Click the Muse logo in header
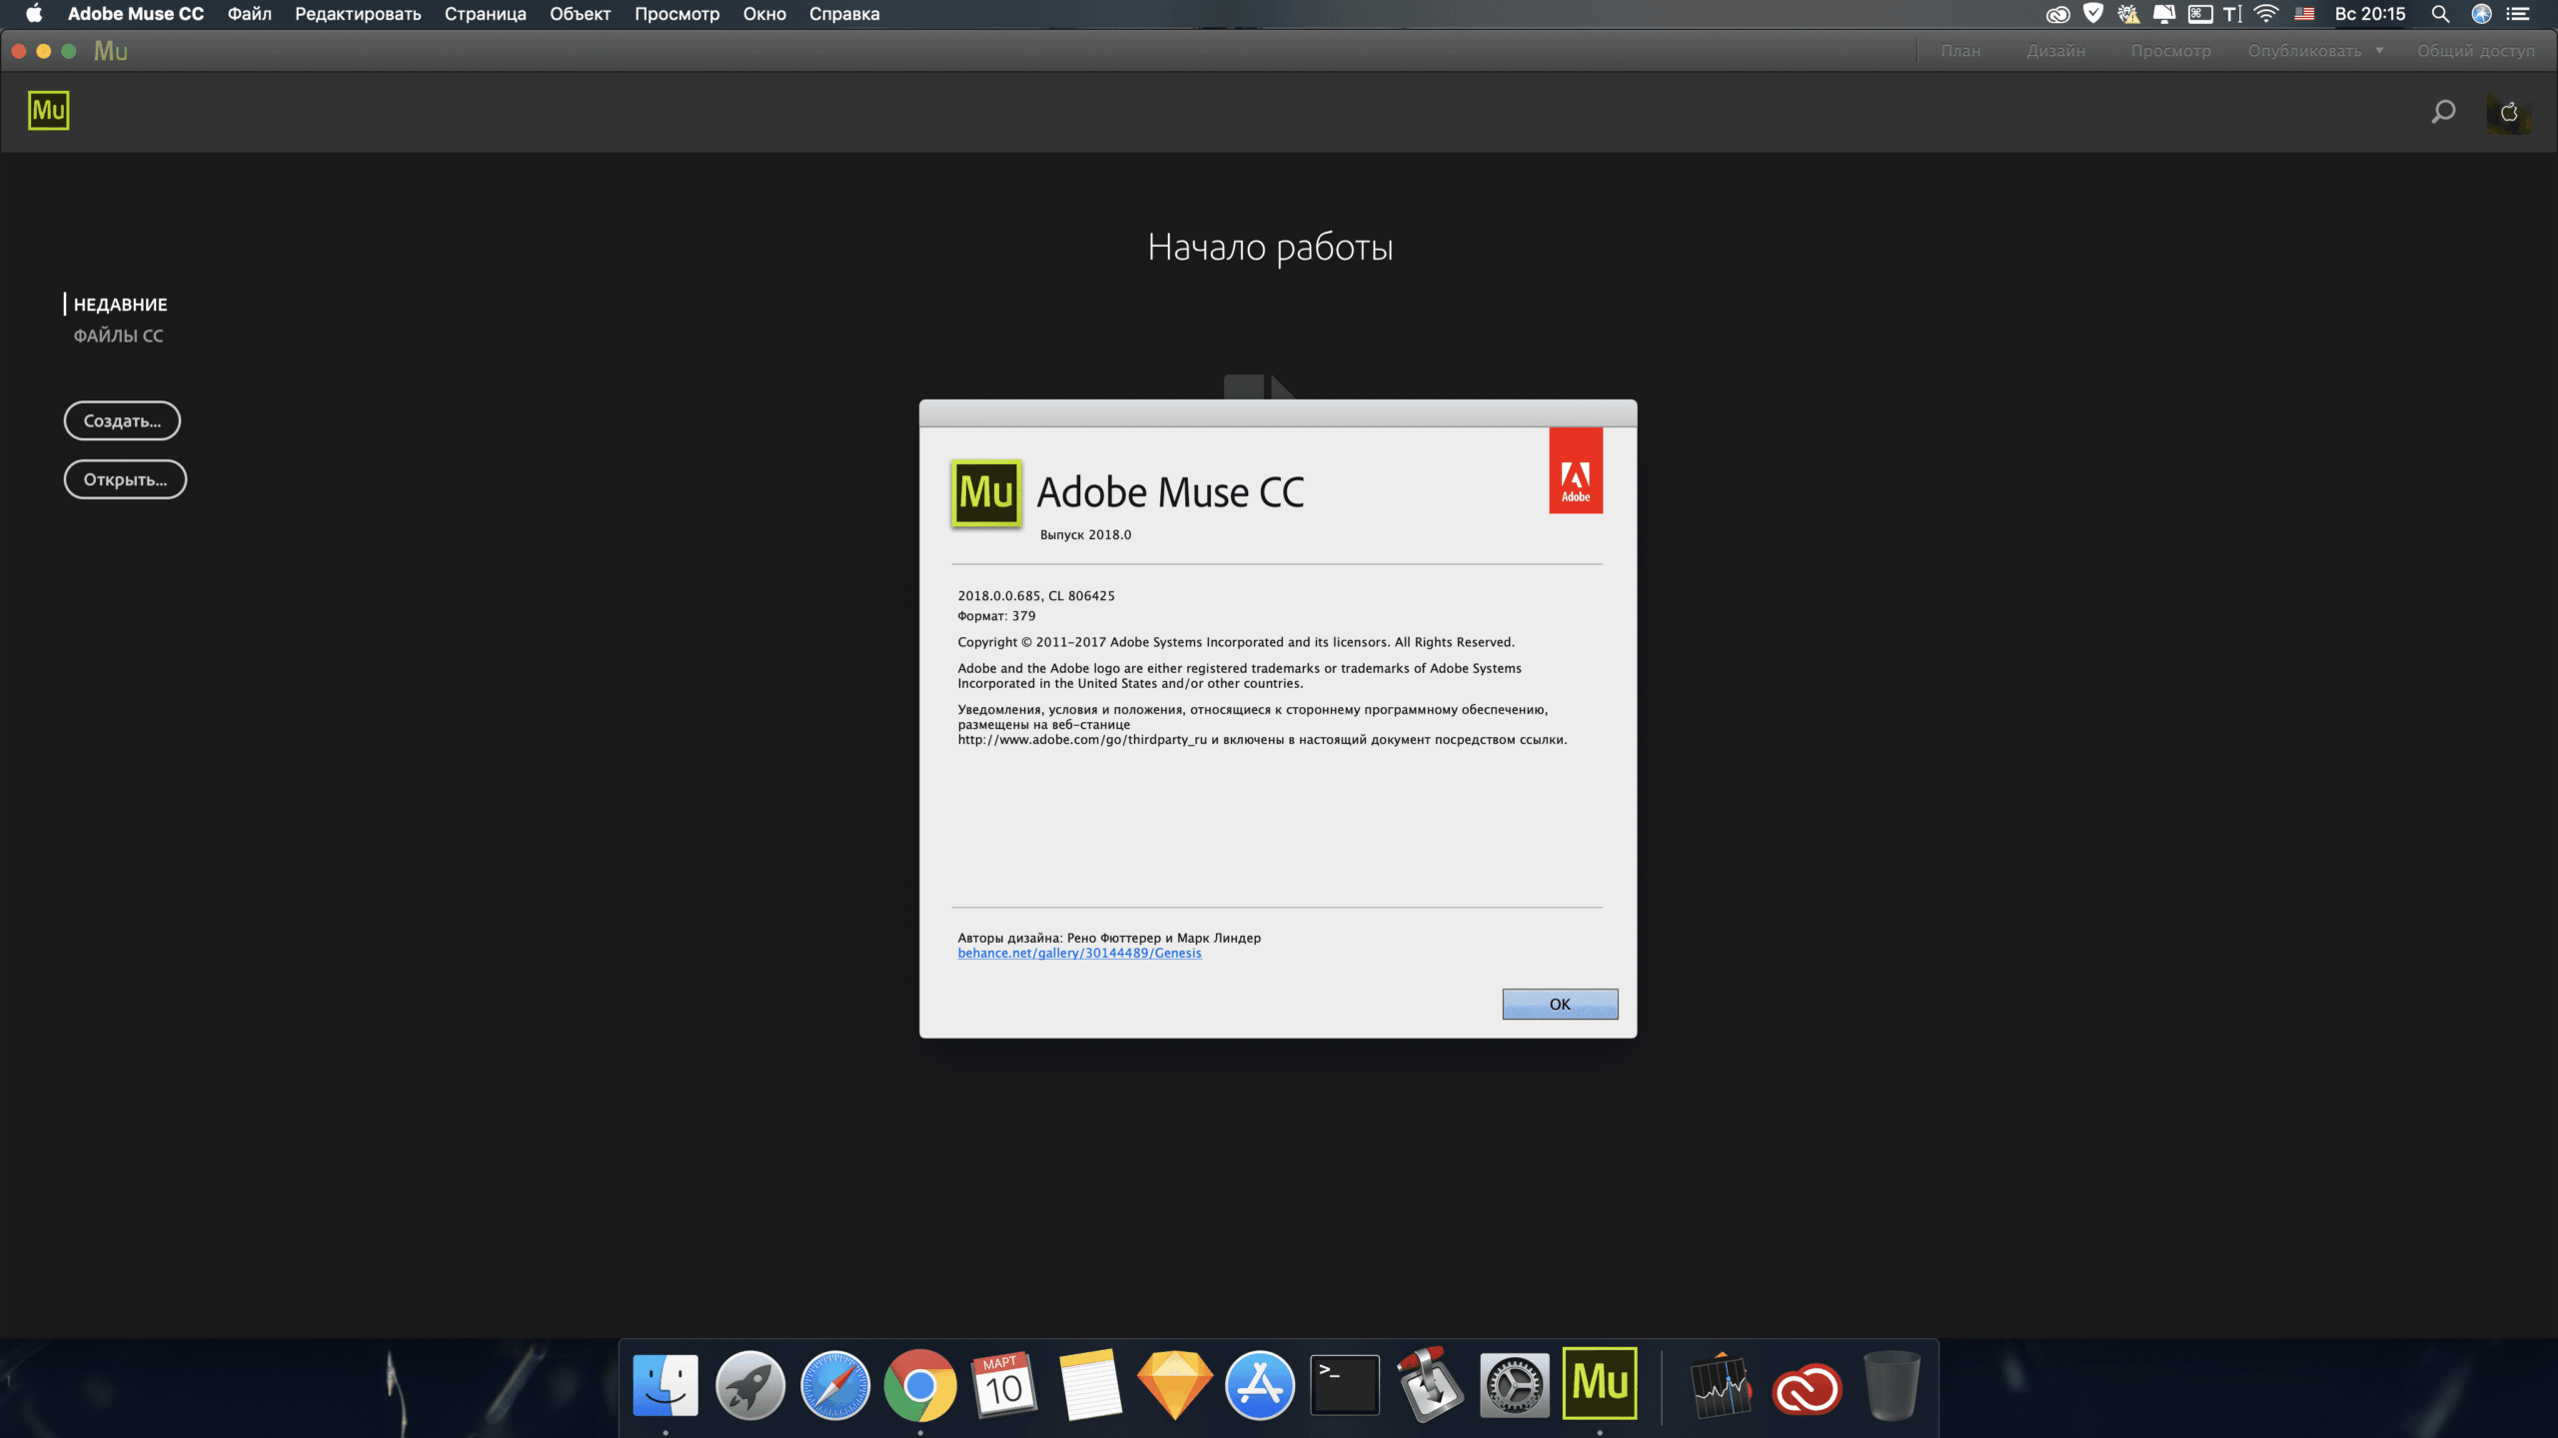 [x=48, y=111]
